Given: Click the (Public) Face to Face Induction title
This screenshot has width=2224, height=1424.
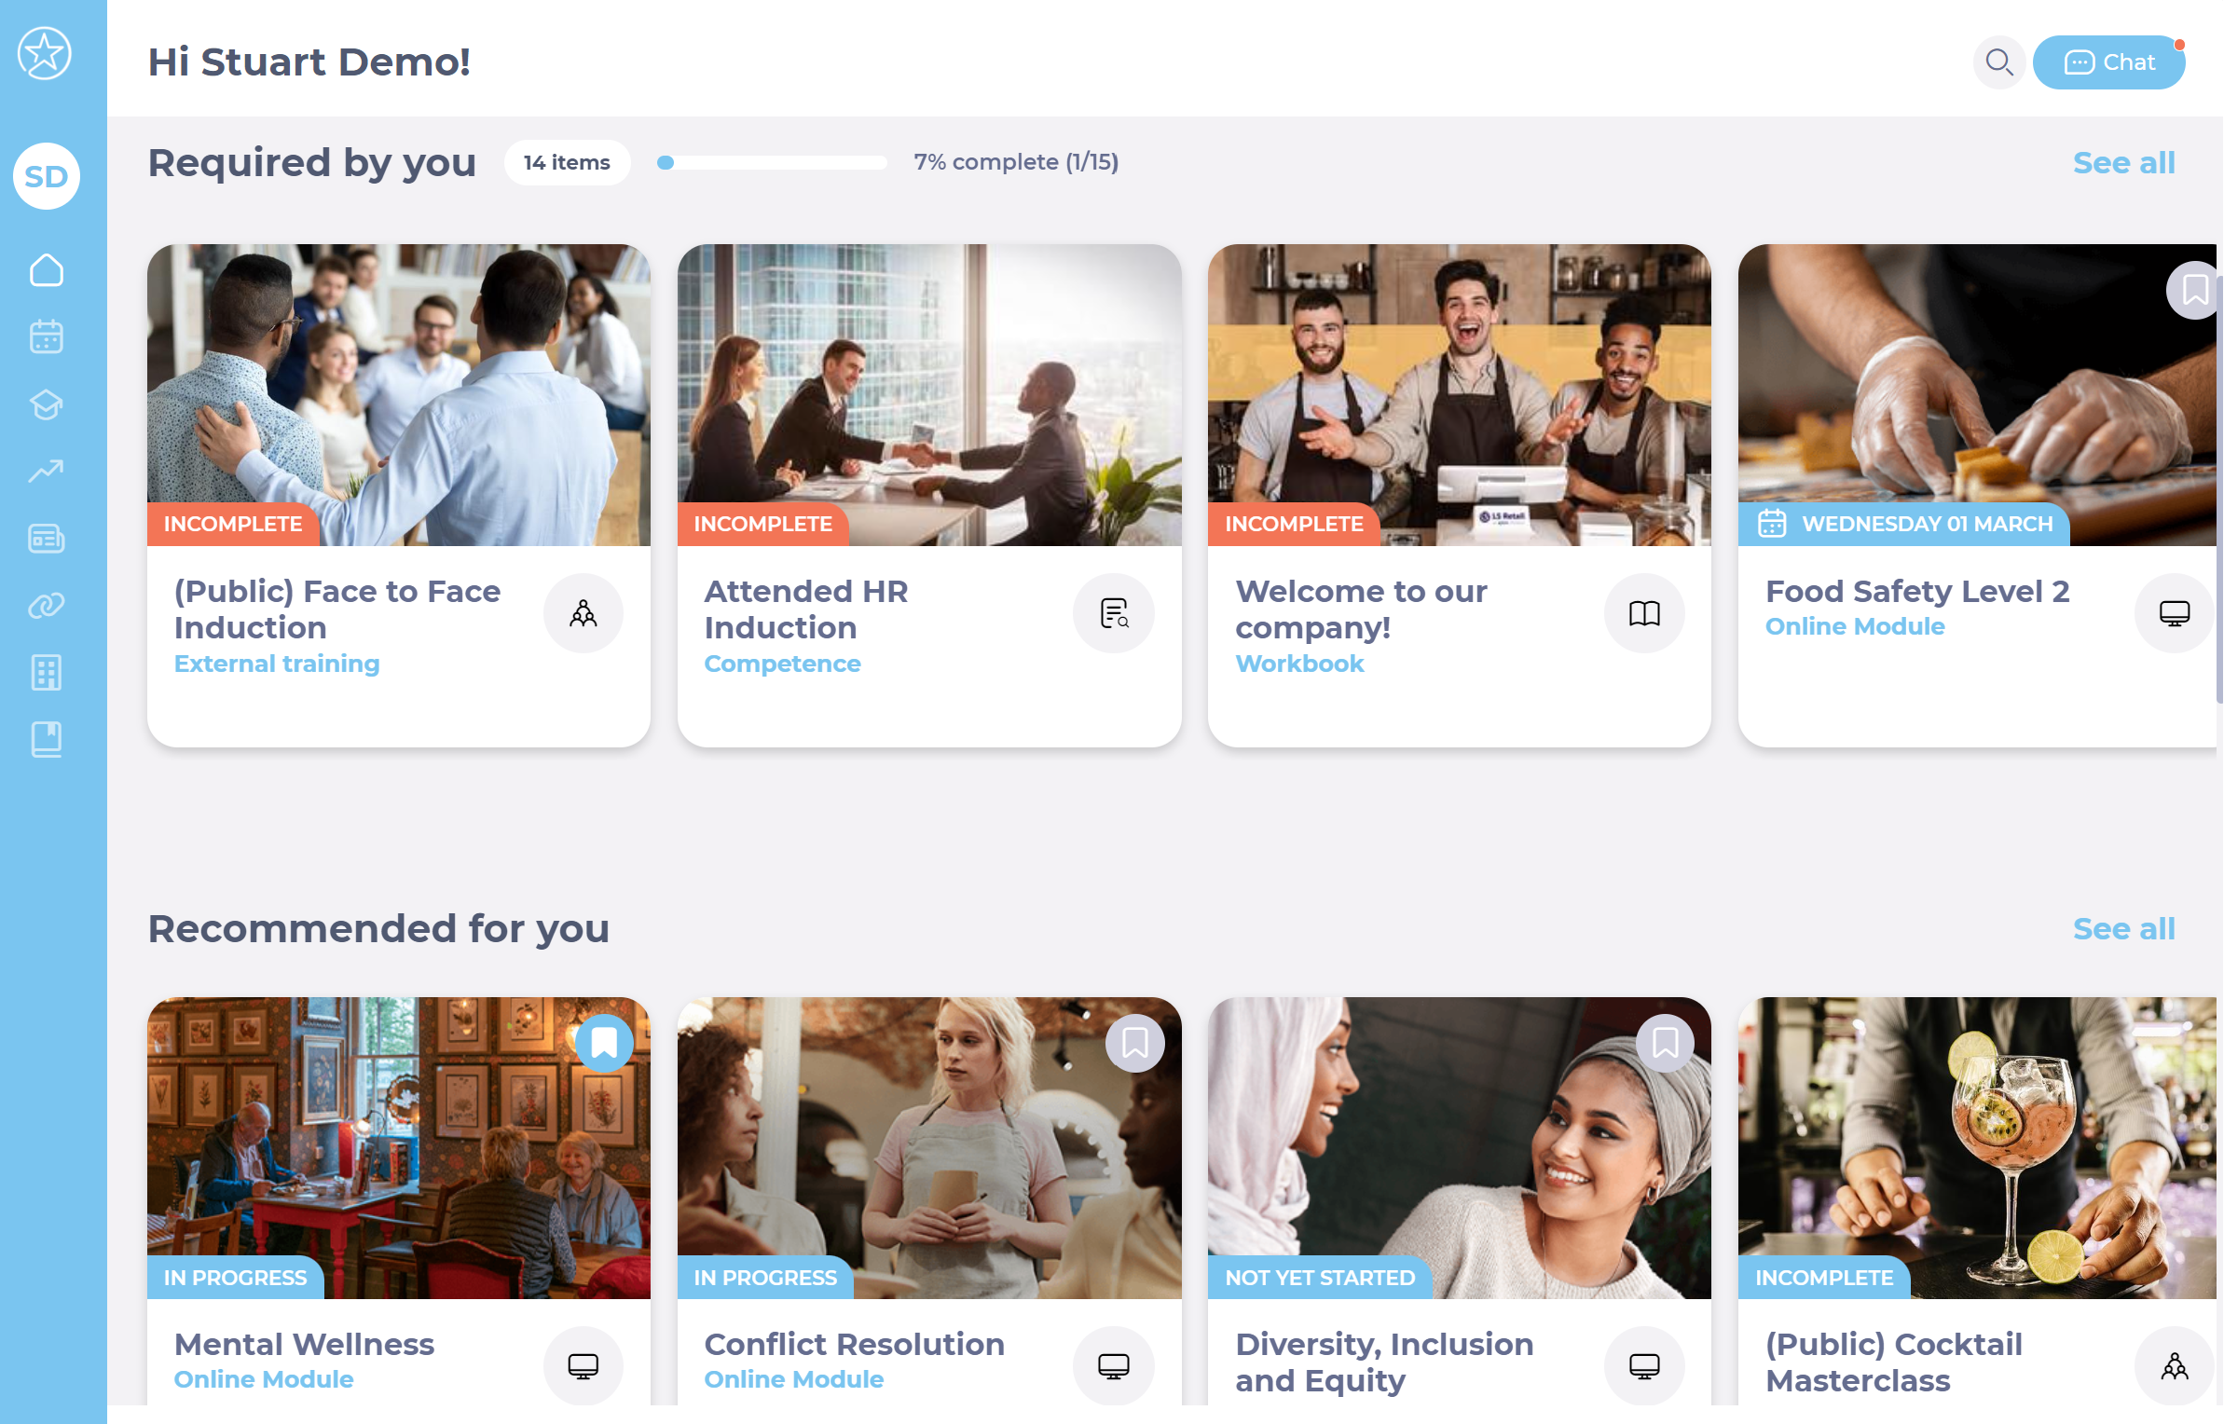Looking at the screenshot, I should coord(337,609).
